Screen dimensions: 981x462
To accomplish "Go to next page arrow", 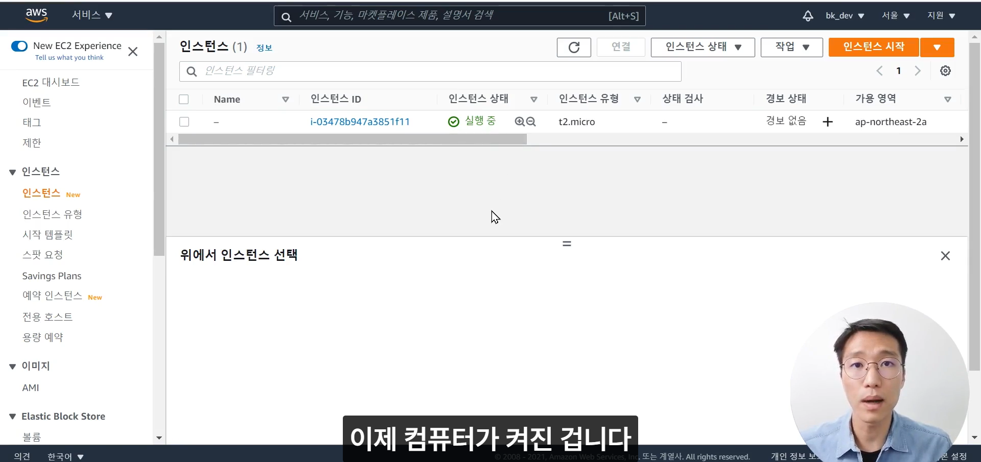I will click(x=918, y=71).
